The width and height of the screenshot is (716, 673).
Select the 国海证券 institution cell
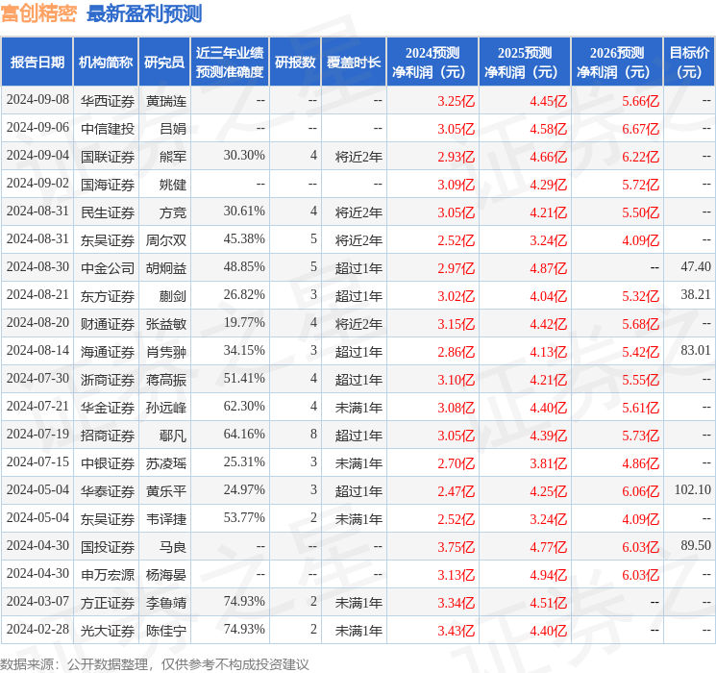[x=108, y=185]
